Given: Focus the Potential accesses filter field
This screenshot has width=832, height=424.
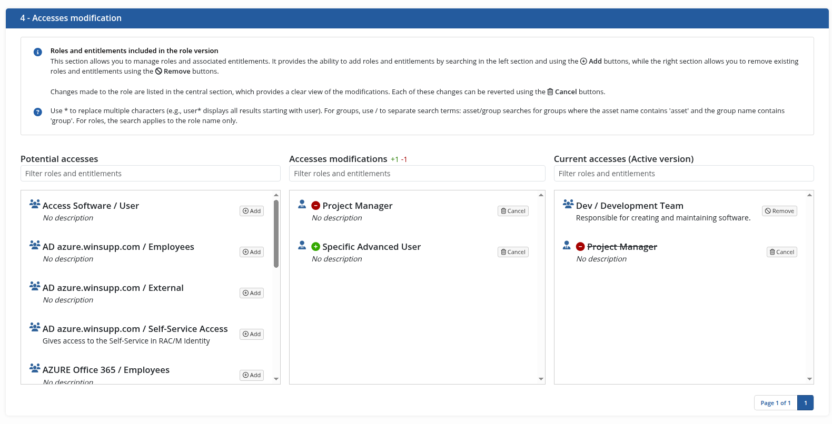Looking at the screenshot, I should [x=151, y=174].
